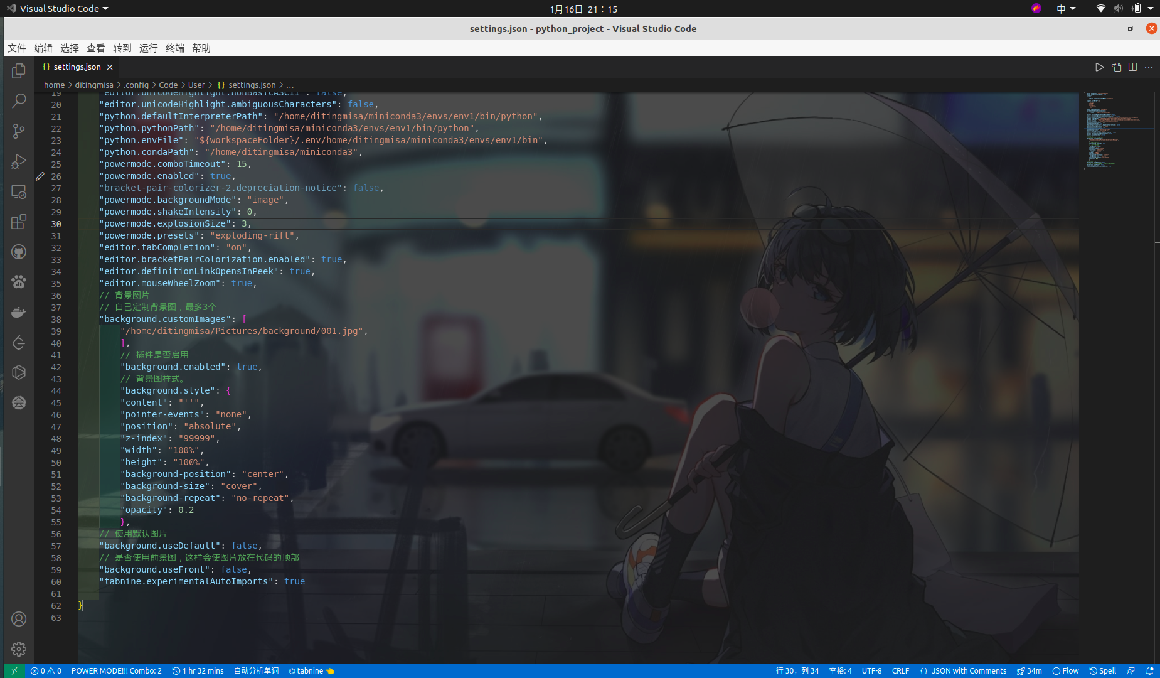Change UTF-8 encoding selector

click(871, 671)
